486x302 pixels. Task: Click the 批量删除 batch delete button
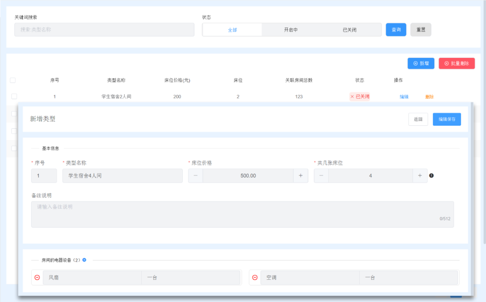click(456, 63)
